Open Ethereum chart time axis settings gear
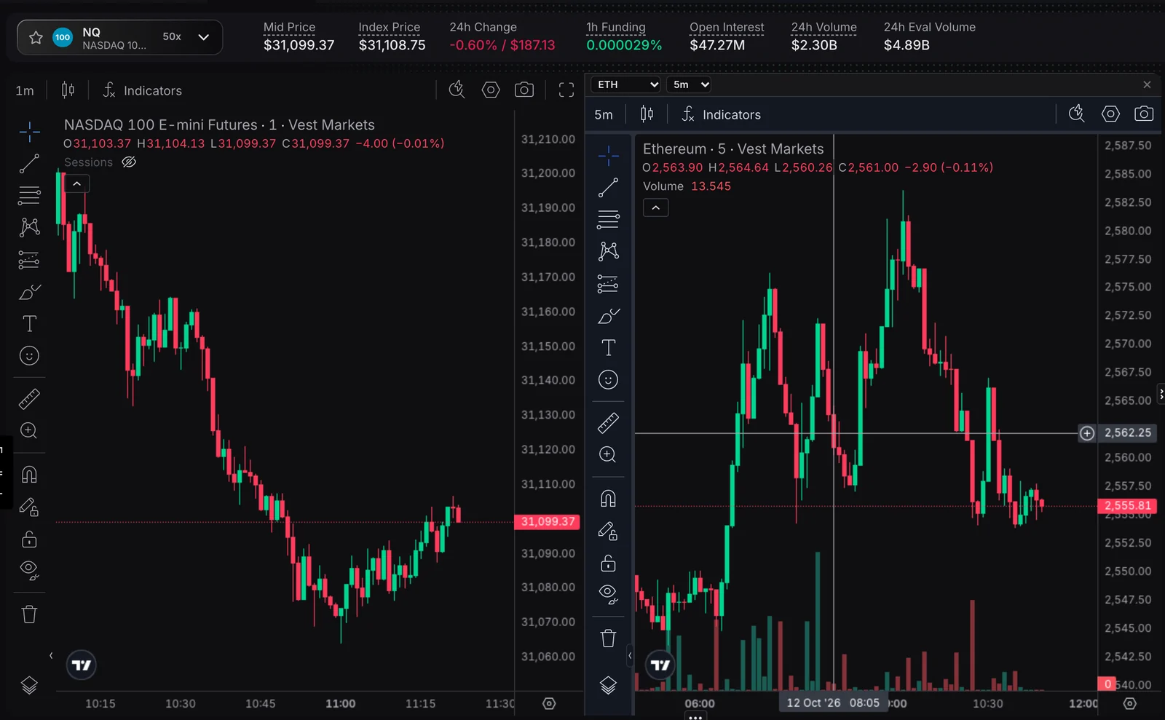Image resolution: width=1165 pixels, height=720 pixels. (1129, 704)
